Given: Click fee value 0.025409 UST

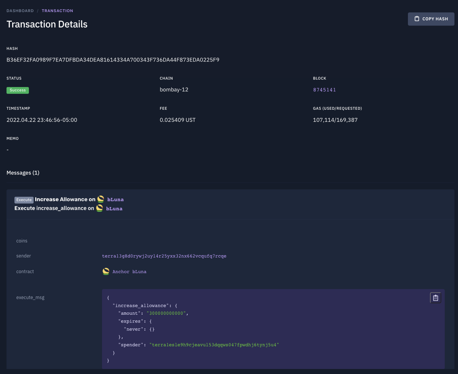Looking at the screenshot, I should pos(178,120).
